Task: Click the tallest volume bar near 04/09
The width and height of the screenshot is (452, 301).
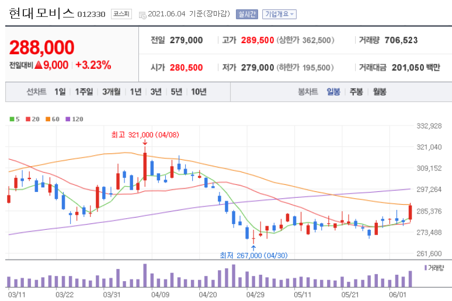Action: (145, 275)
